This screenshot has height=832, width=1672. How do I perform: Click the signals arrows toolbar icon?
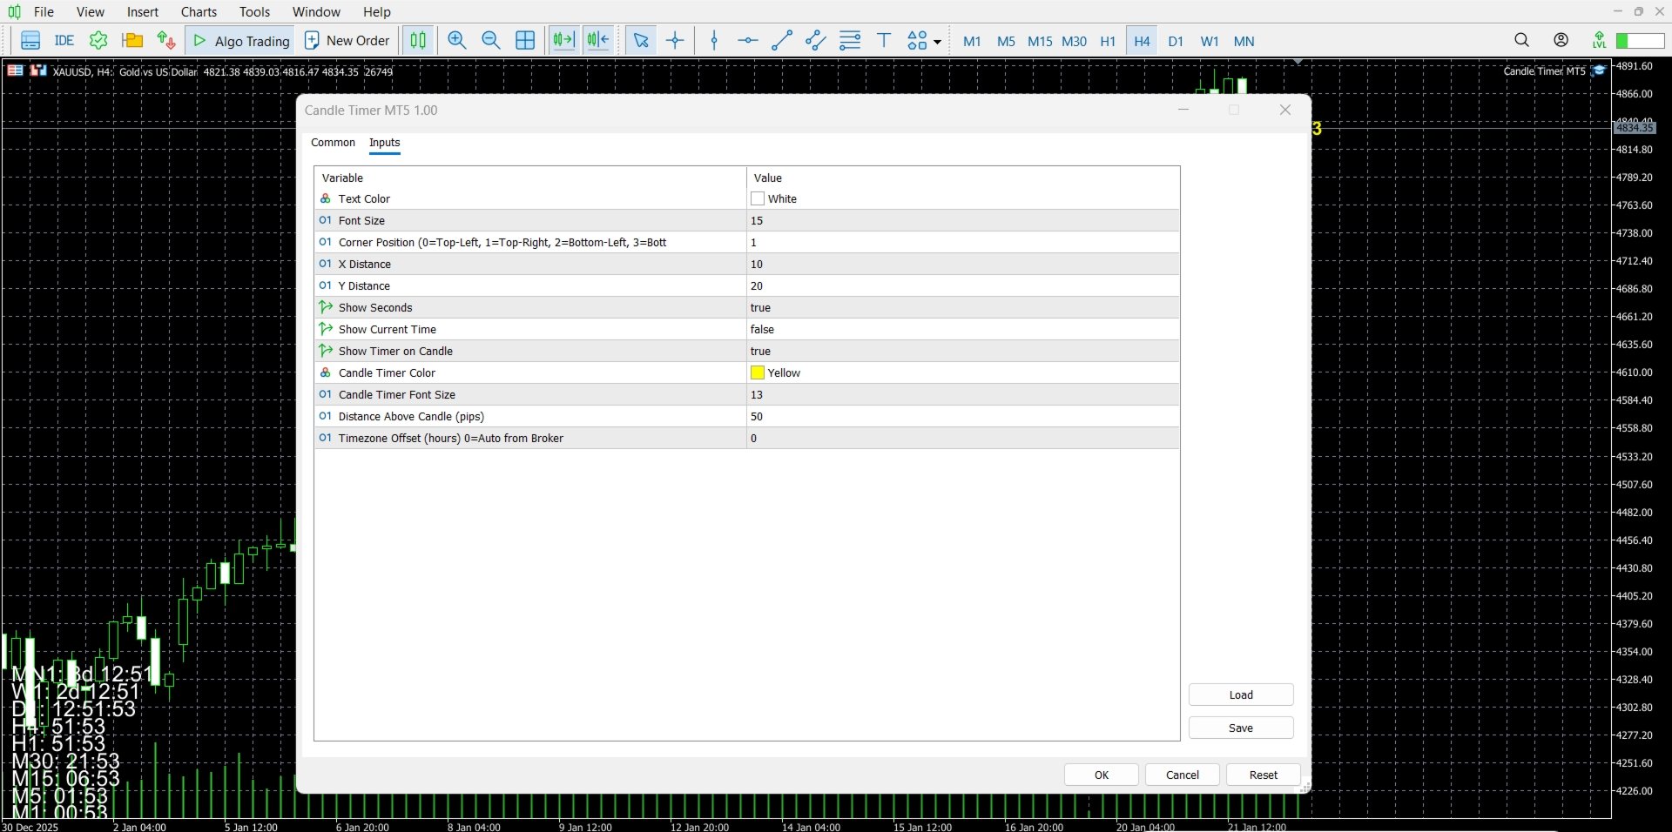166,41
